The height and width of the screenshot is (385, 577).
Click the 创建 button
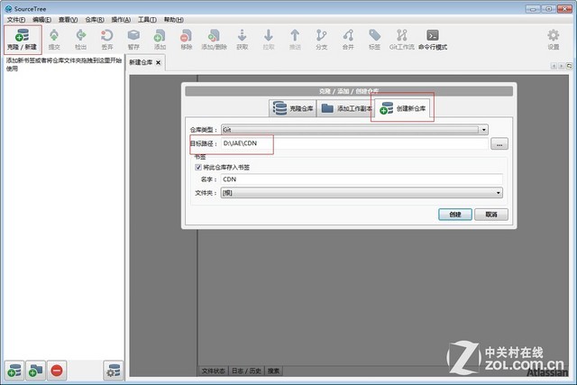[x=454, y=214]
